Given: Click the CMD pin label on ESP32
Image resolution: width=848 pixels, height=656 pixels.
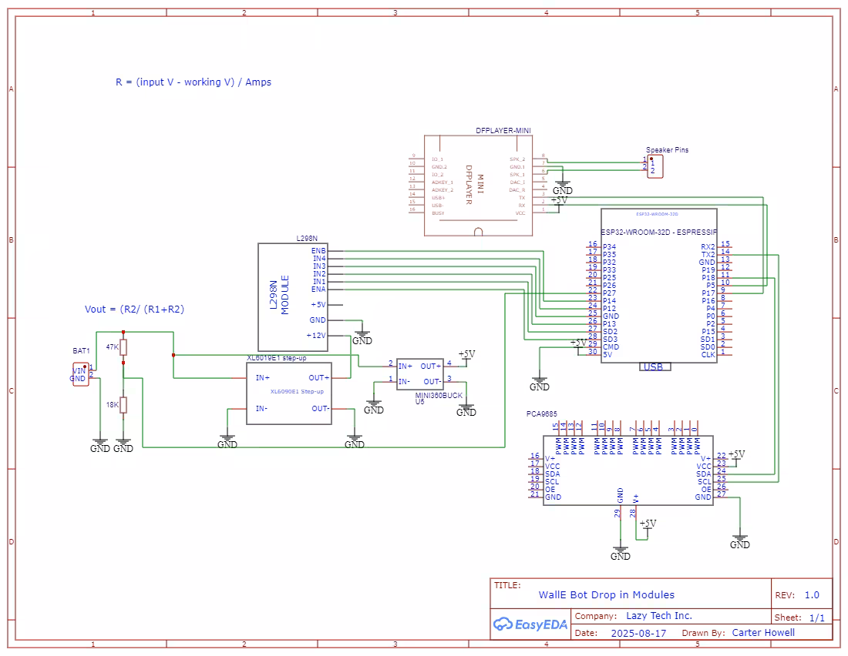Looking at the screenshot, I should [x=611, y=347].
